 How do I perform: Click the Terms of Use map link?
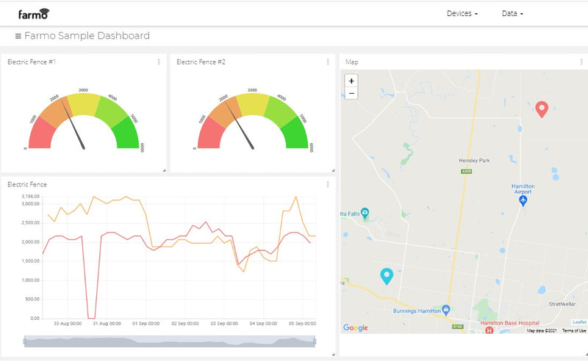click(574, 331)
